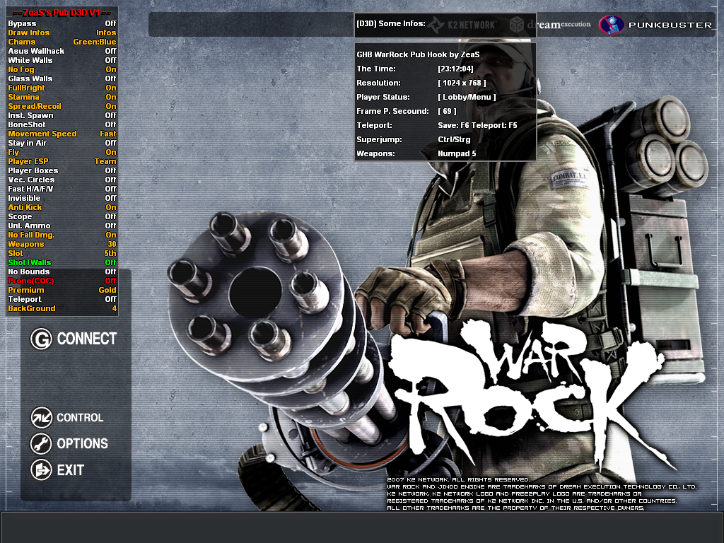Screen dimensions: 724x543
Task: Enable Stay in Air
Action: point(62,143)
